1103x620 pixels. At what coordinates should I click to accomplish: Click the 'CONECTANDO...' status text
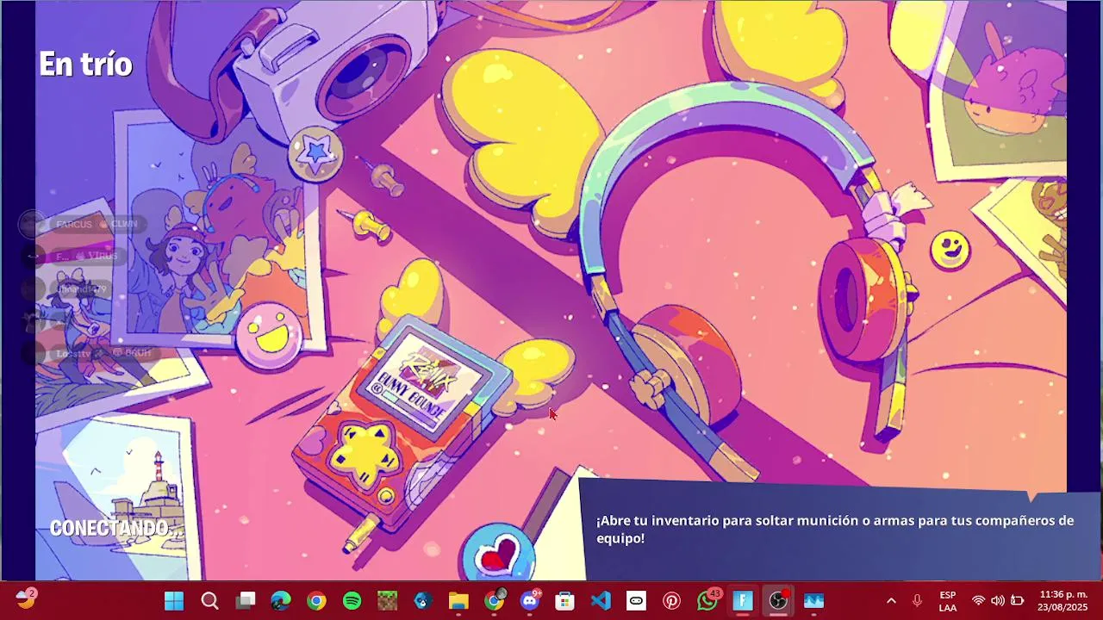[115, 529]
